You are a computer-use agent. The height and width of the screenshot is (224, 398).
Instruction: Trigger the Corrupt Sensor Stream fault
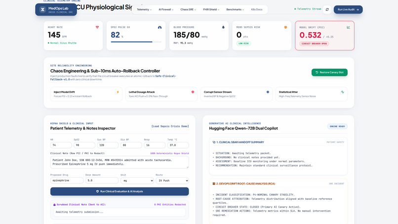[237, 94]
